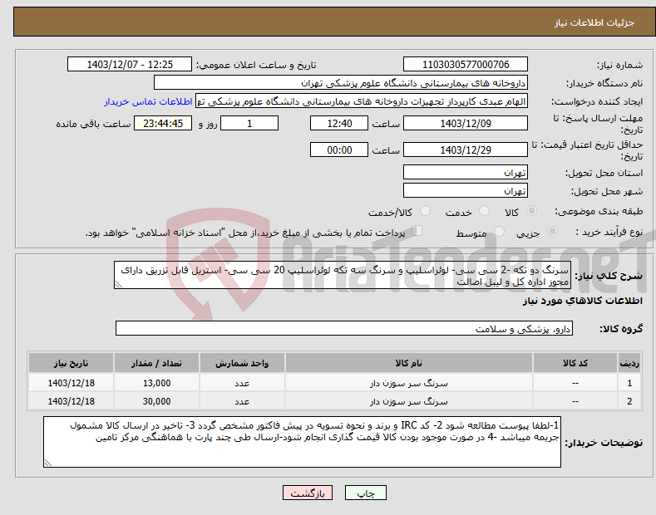Viewport: 656px width, 515px height.
Task: Click the گروه کالا field دارو، پزشکی و سلامت
Action: 344,329
